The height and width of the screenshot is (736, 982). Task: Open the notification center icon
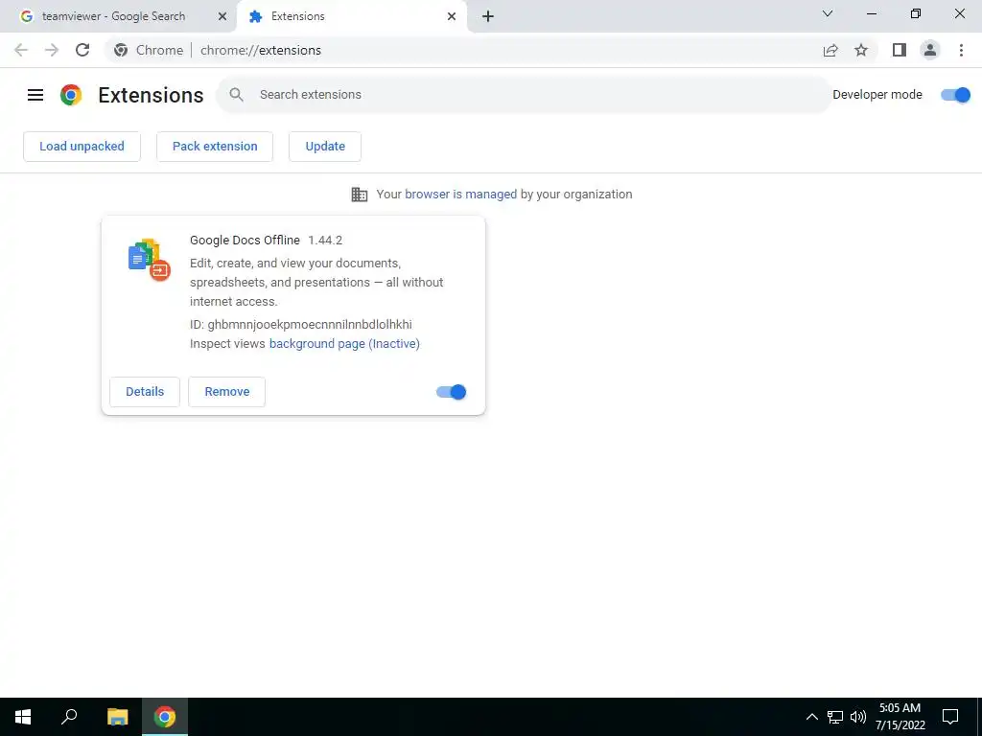pos(950,717)
